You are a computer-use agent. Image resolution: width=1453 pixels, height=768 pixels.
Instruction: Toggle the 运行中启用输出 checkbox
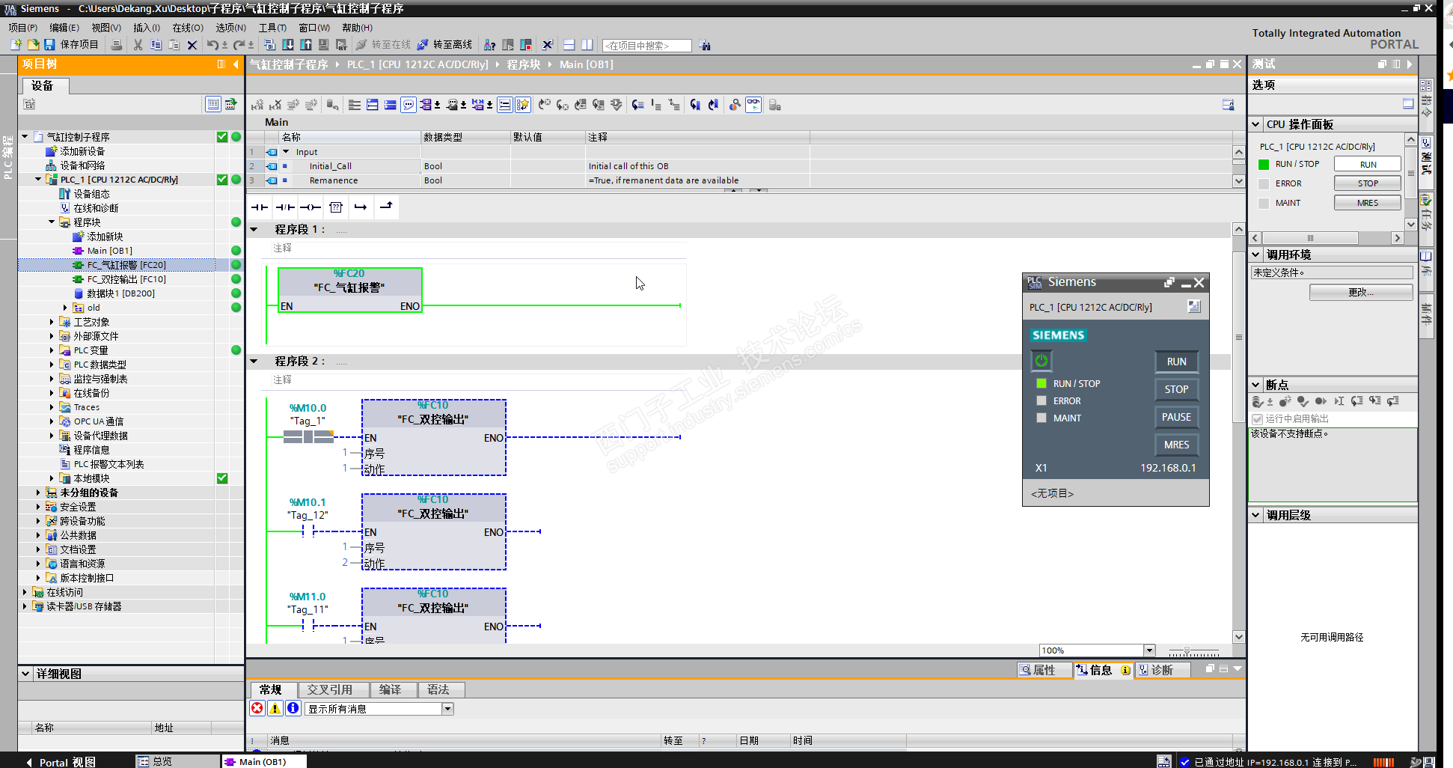click(x=1257, y=419)
